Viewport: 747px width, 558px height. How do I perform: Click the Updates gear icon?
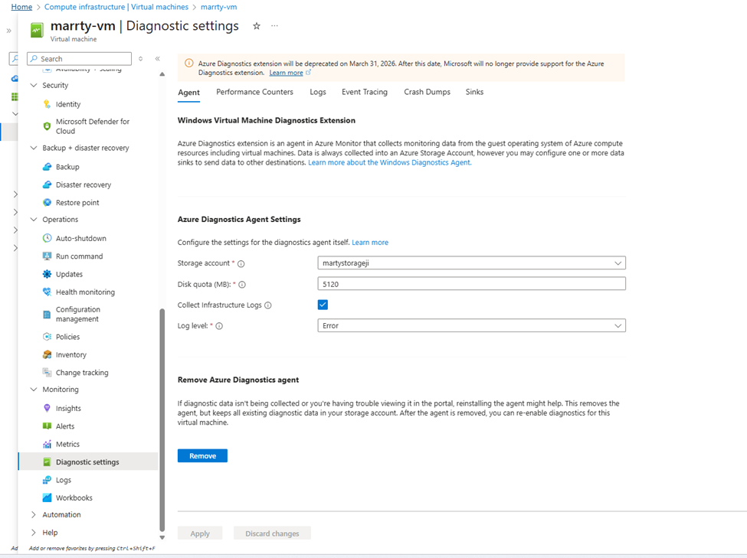click(48, 274)
